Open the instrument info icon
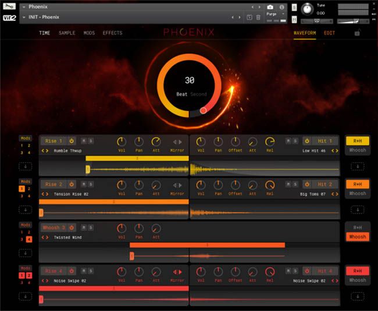 point(281,7)
